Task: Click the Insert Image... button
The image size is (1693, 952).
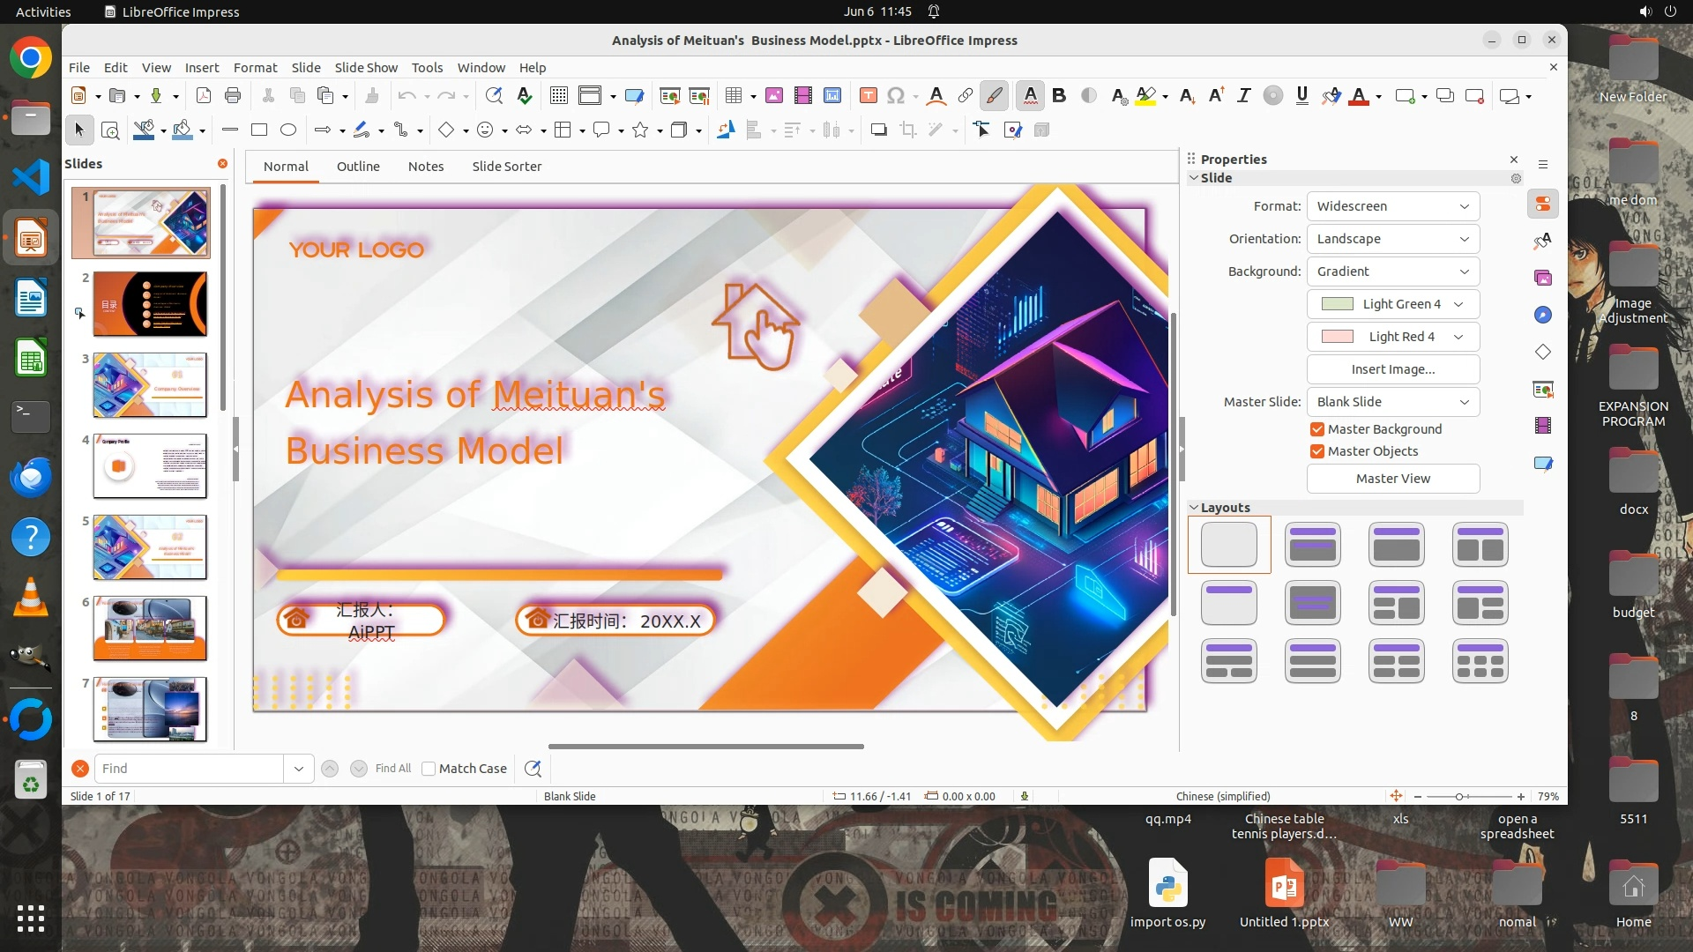Action: click(1392, 369)
